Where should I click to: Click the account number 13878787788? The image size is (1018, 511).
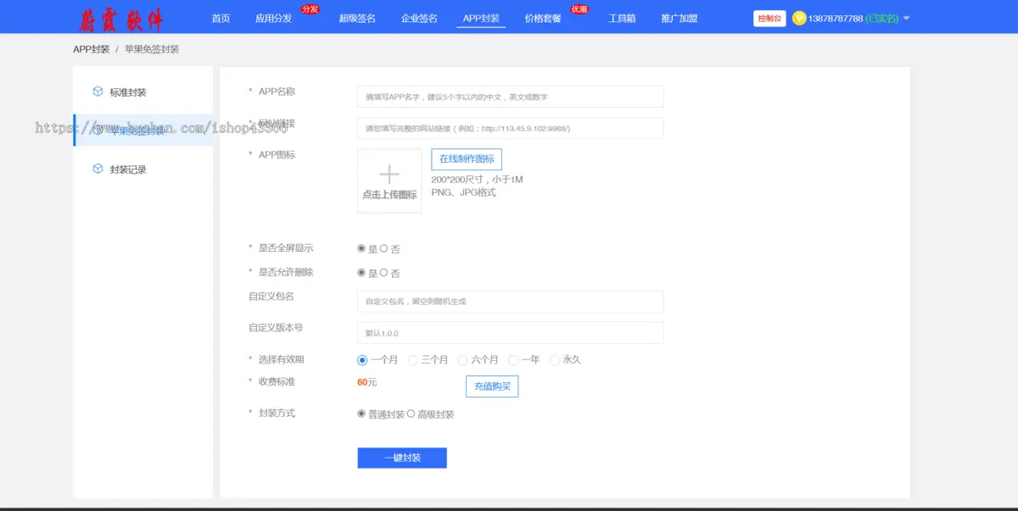point(836,19)
